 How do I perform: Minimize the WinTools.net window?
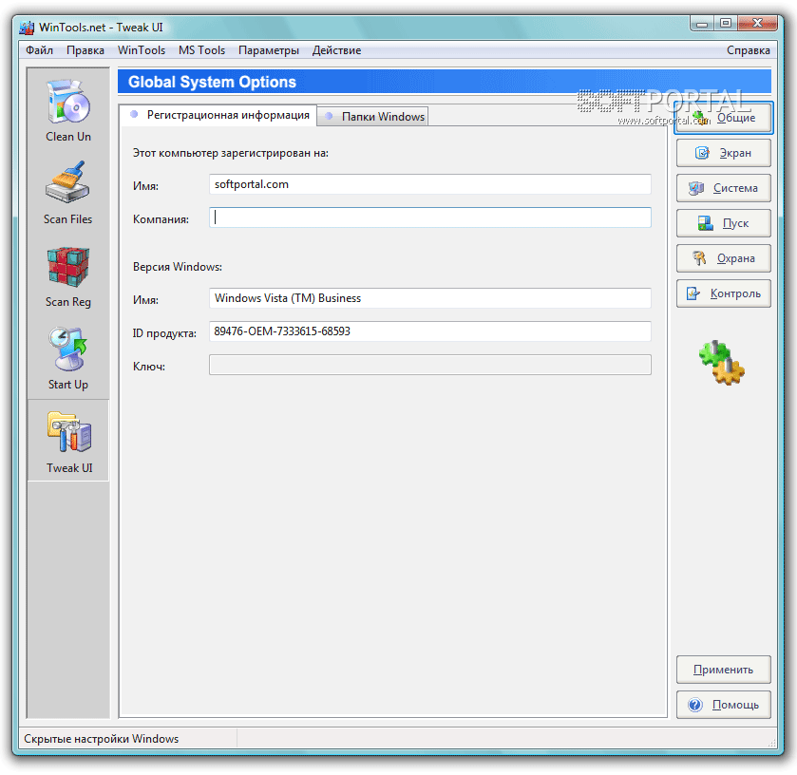coord(701,24)
